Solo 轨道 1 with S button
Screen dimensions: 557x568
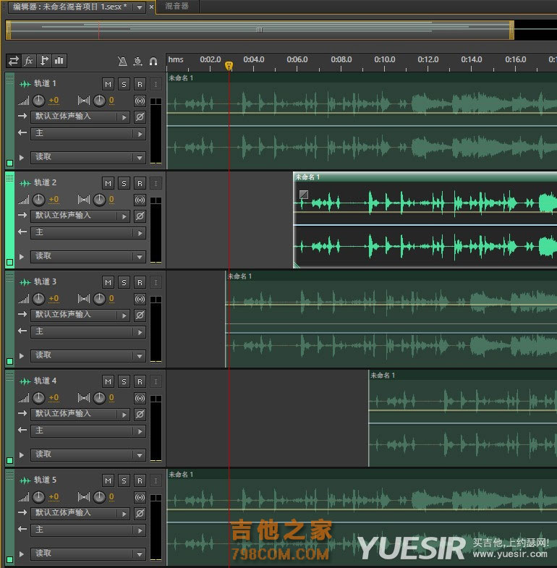[124, 85]
